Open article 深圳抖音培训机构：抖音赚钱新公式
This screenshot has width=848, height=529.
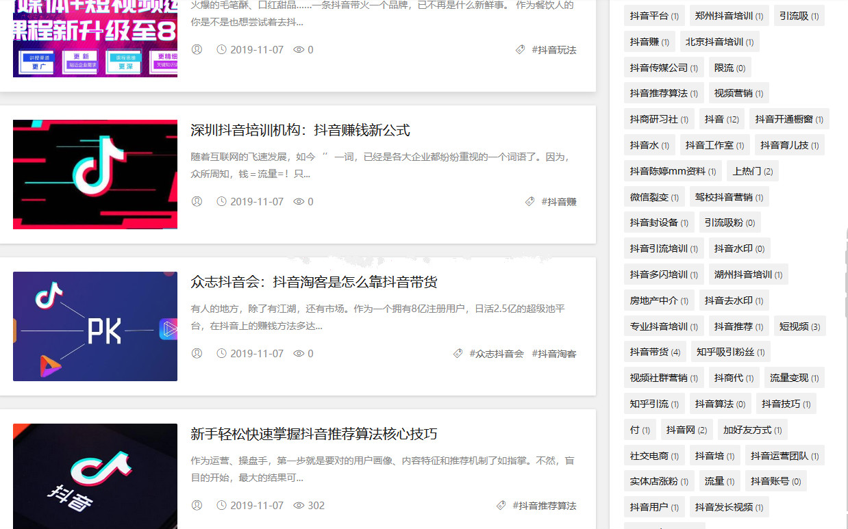point(300,130)
